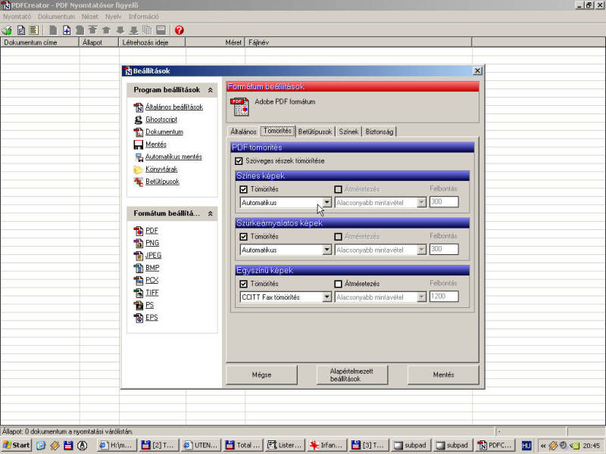
Task: Open the Könyvtárak folder settings
Action: [161, 169]
